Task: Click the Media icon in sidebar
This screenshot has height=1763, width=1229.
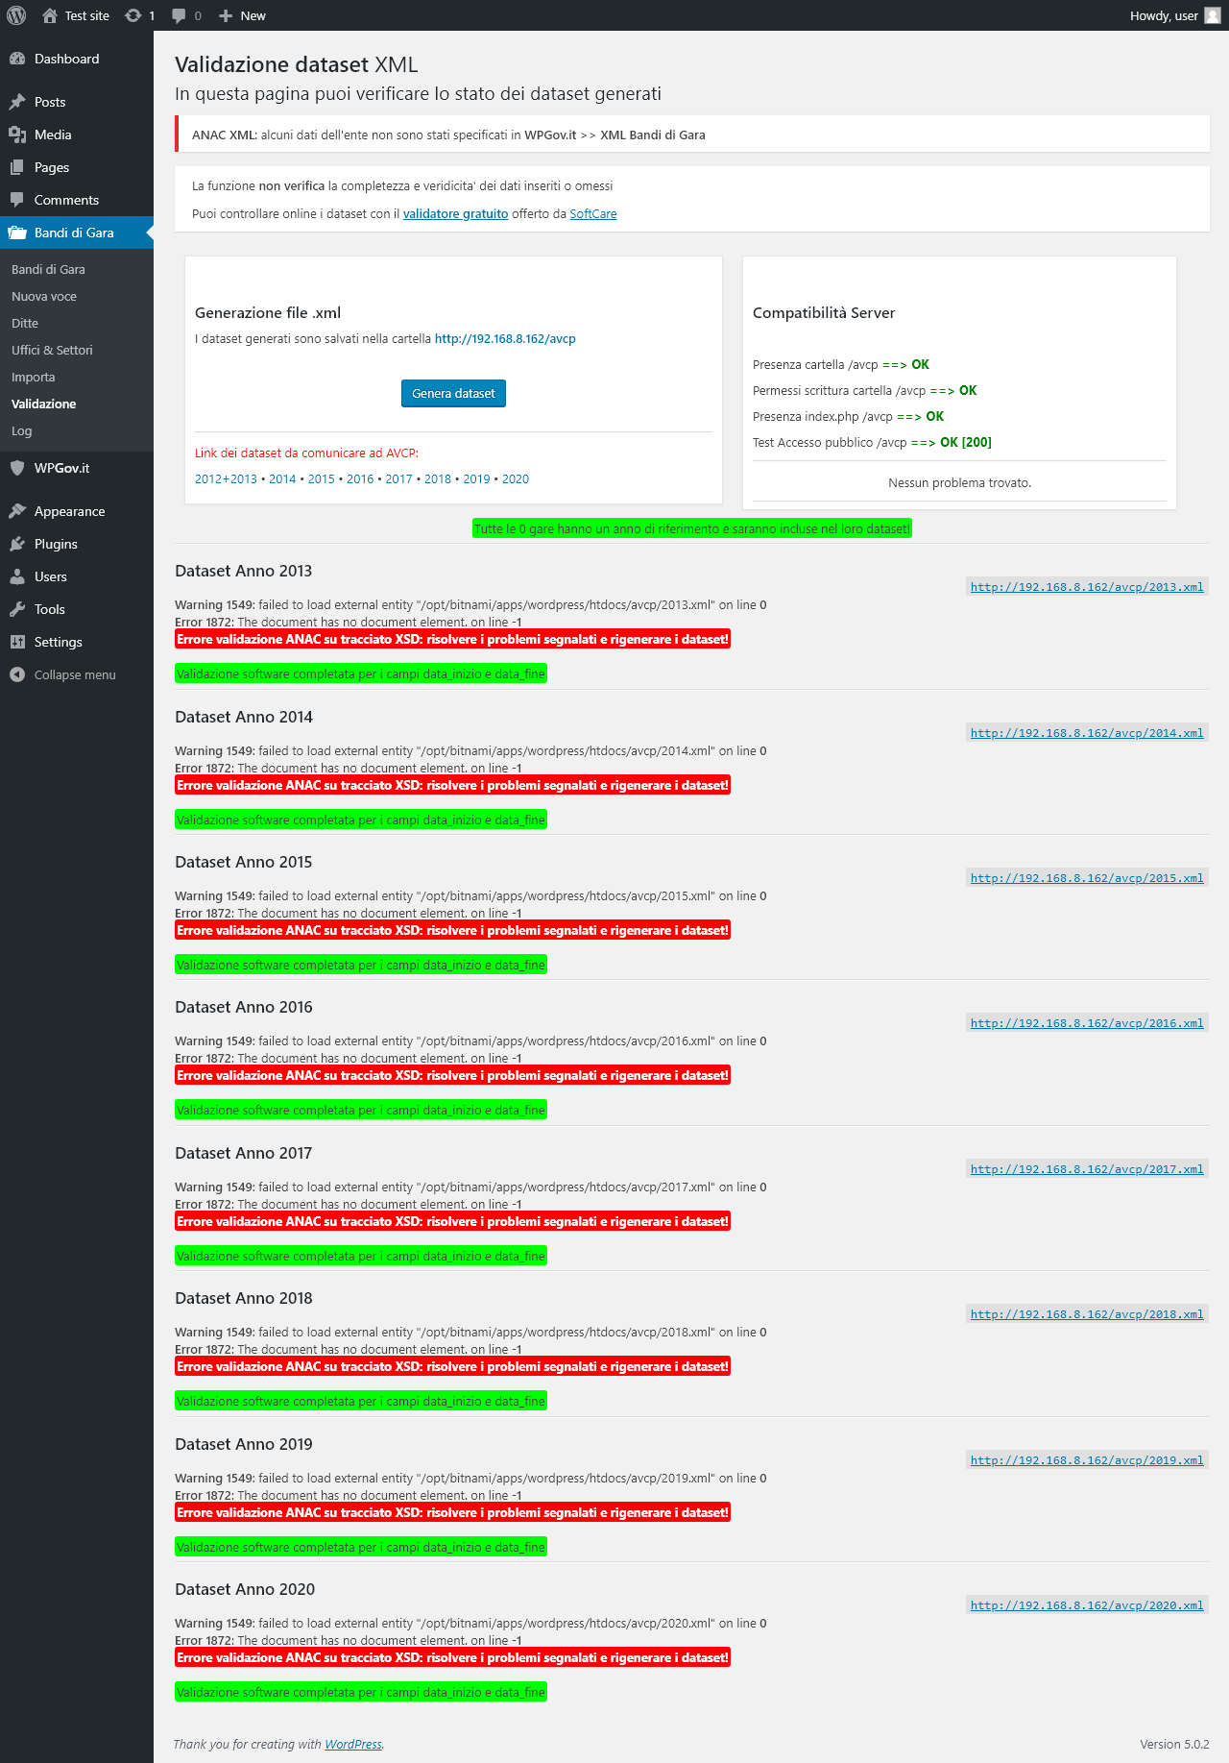Action: click(17, 135)
